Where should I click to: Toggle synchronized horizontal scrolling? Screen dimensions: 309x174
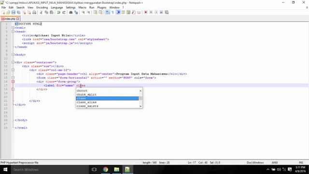[x=100, y=13]
